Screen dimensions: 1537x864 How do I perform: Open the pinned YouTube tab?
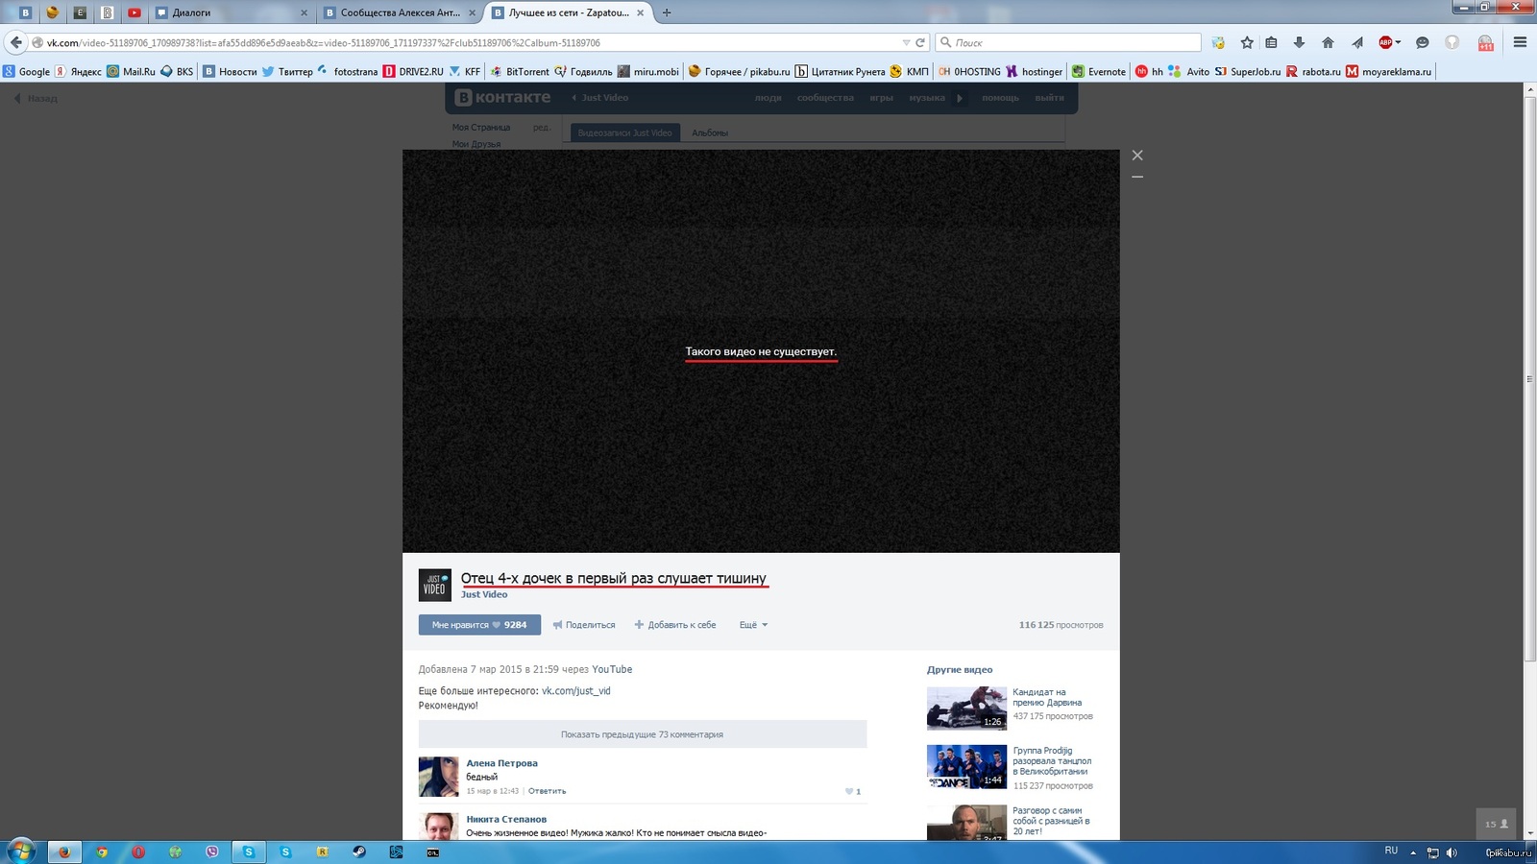pyautogui.click(x=134, y=12)
